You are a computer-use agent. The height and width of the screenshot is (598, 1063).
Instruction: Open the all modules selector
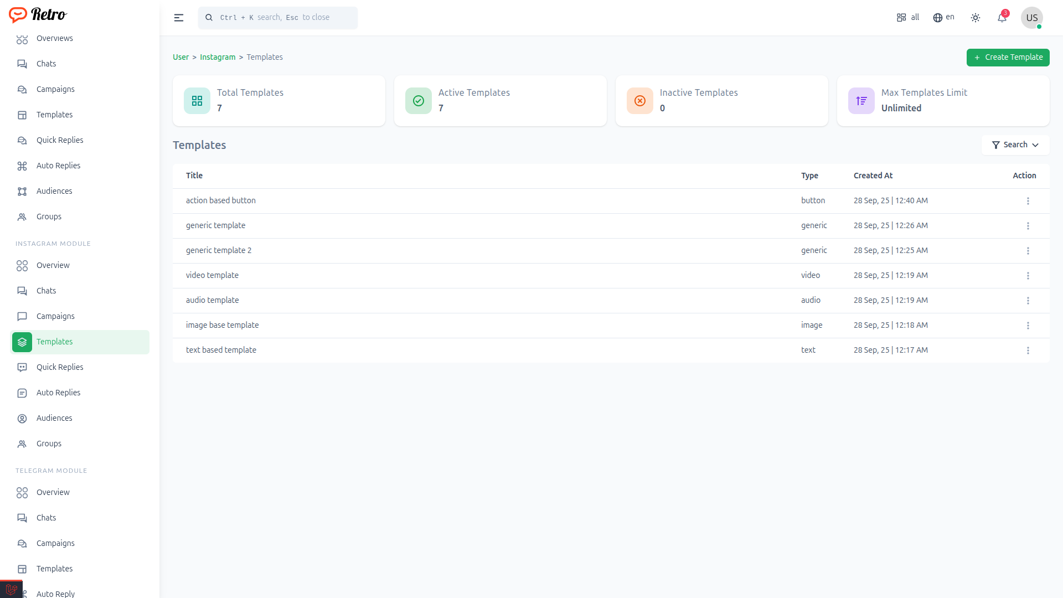908,18
